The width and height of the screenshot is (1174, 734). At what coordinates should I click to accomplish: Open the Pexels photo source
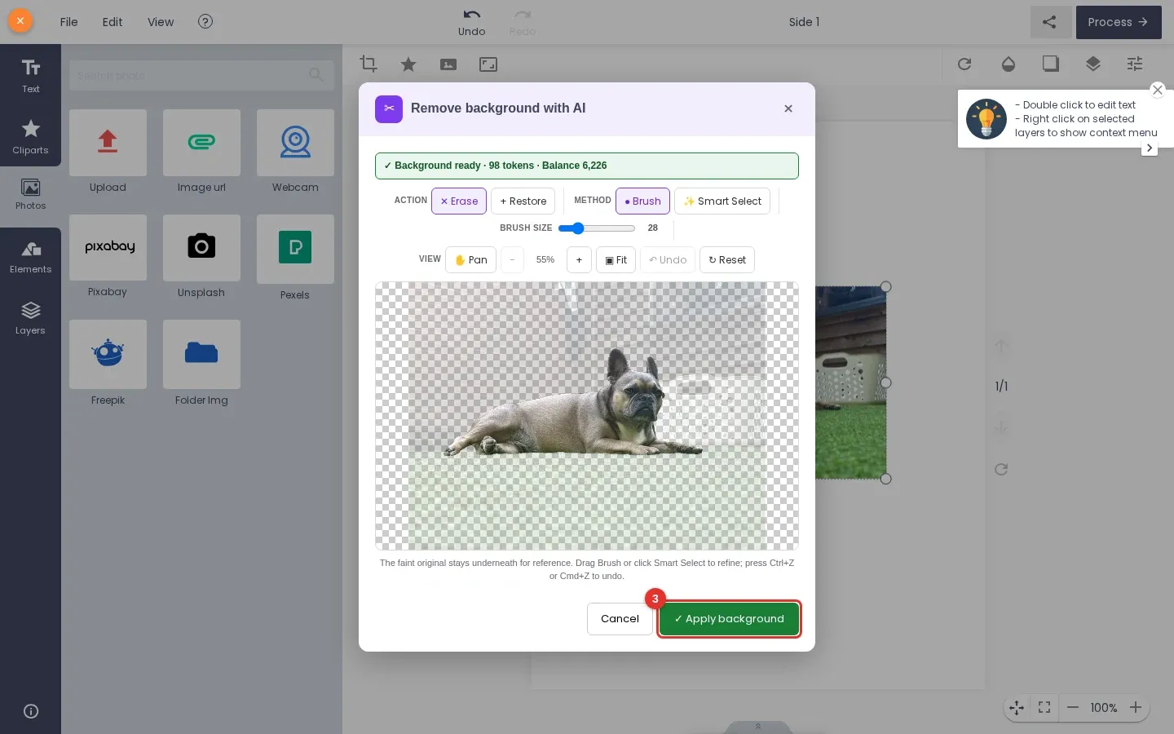click(x=295, y=249)
